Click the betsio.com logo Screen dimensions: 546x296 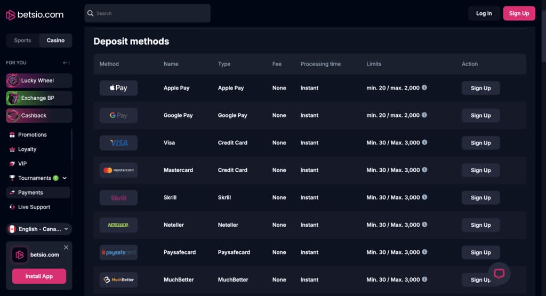pos(35,15)
